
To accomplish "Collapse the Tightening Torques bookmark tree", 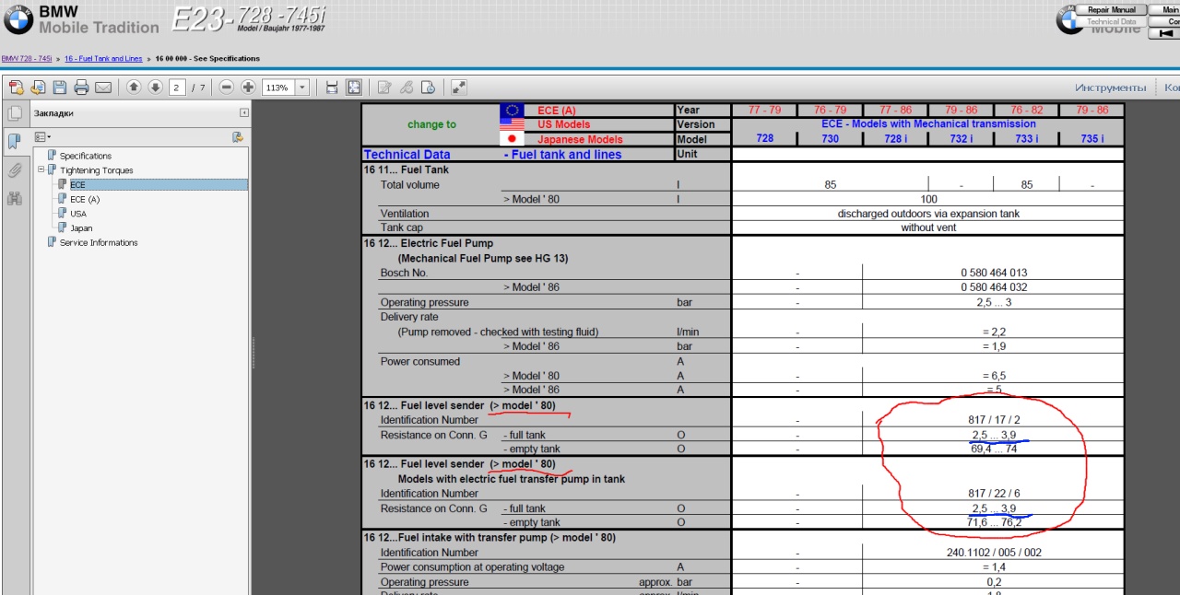I will coord(41,170).
